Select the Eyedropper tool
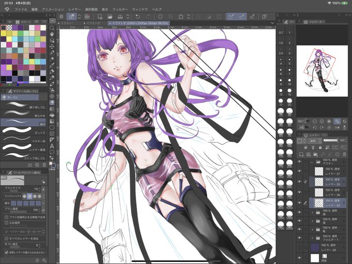Image resolution: width=352 pixels, height=264 pixels. coord(52,65)
